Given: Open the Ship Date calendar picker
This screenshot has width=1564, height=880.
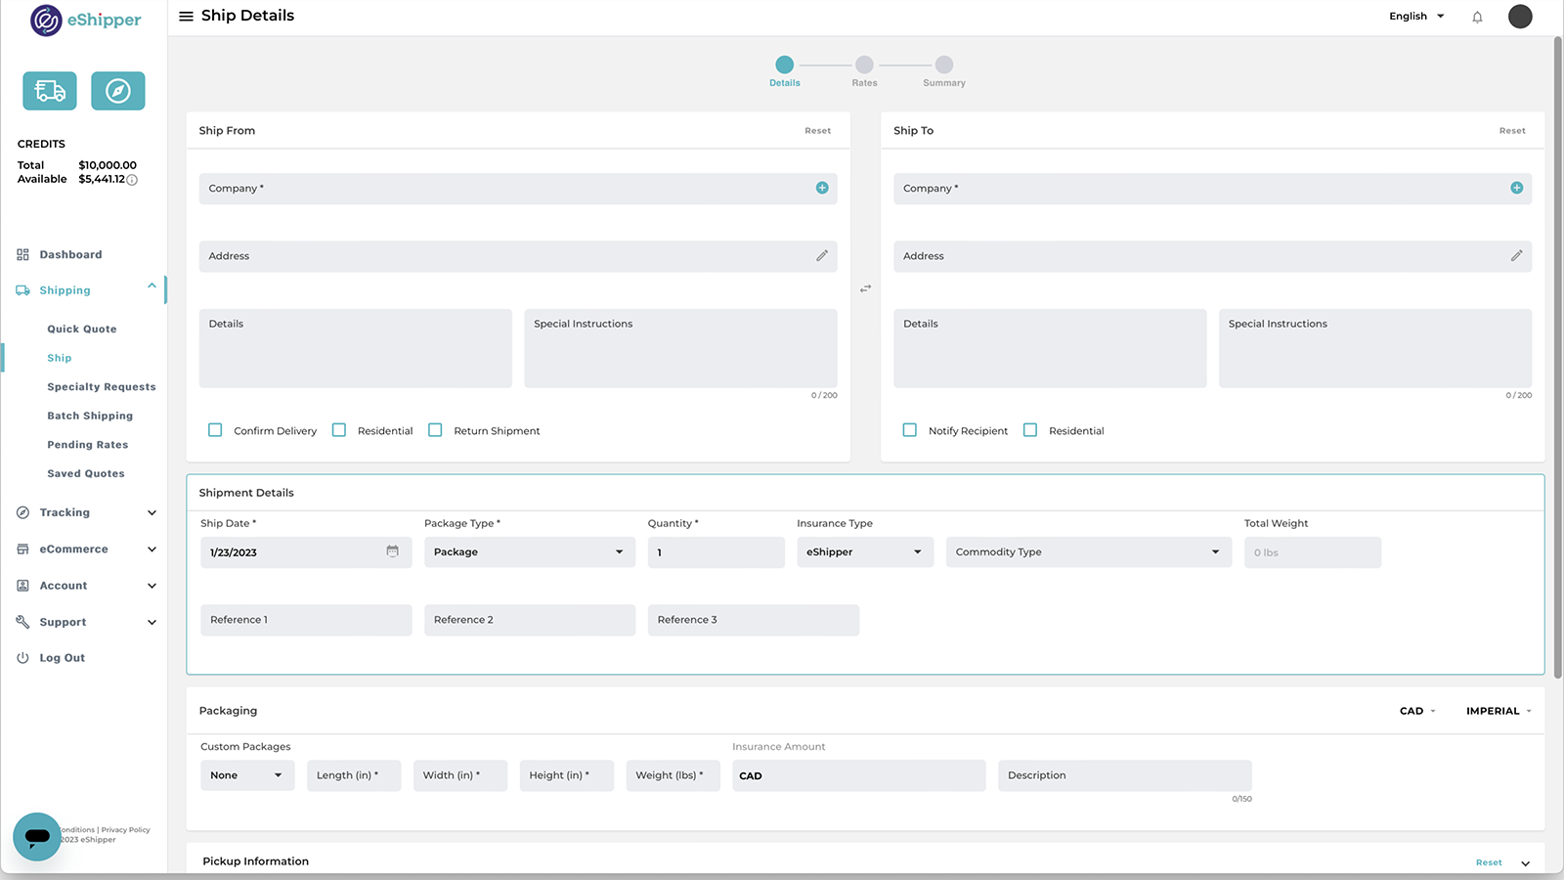Looking at the screenshot, I should click(x=392, y=551).
